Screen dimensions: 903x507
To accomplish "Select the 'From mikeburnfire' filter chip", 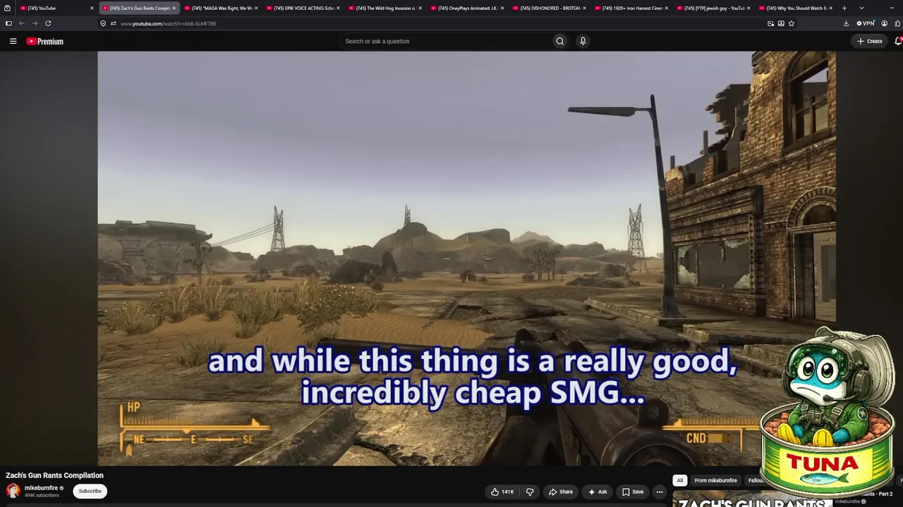I will [715, 480].
